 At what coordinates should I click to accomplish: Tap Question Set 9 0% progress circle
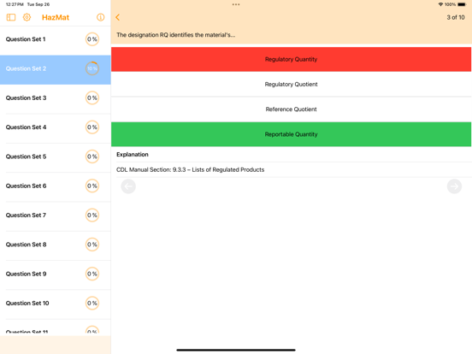92,274
